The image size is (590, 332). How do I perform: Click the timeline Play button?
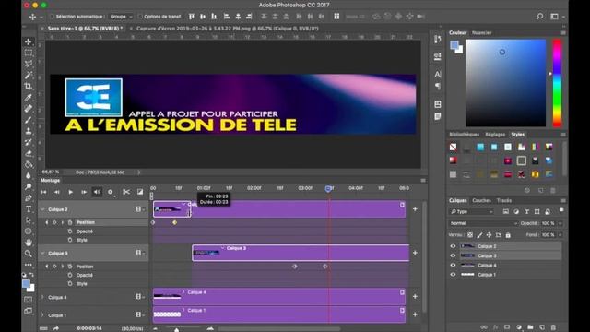point(70,192)
